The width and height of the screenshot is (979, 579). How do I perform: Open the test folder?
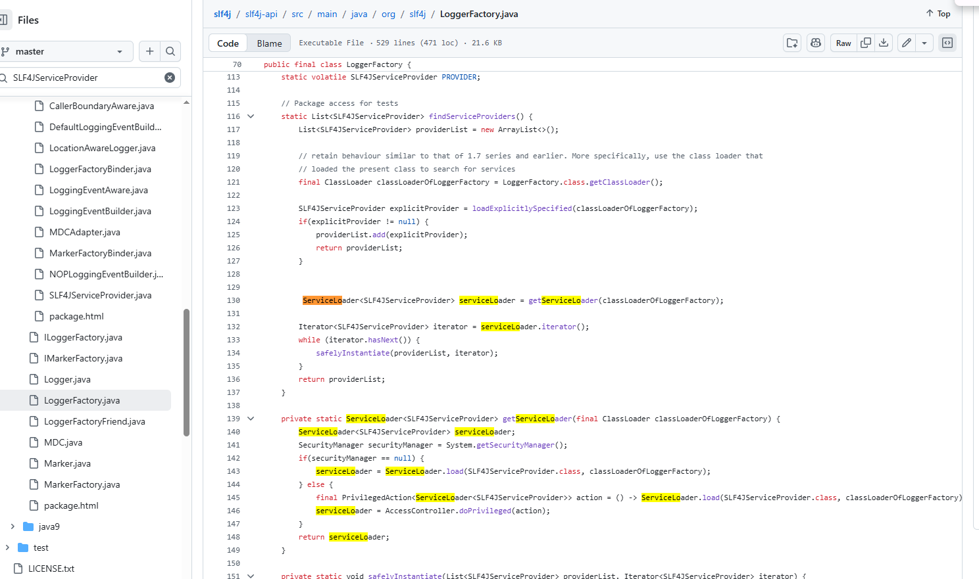(41, 547)
